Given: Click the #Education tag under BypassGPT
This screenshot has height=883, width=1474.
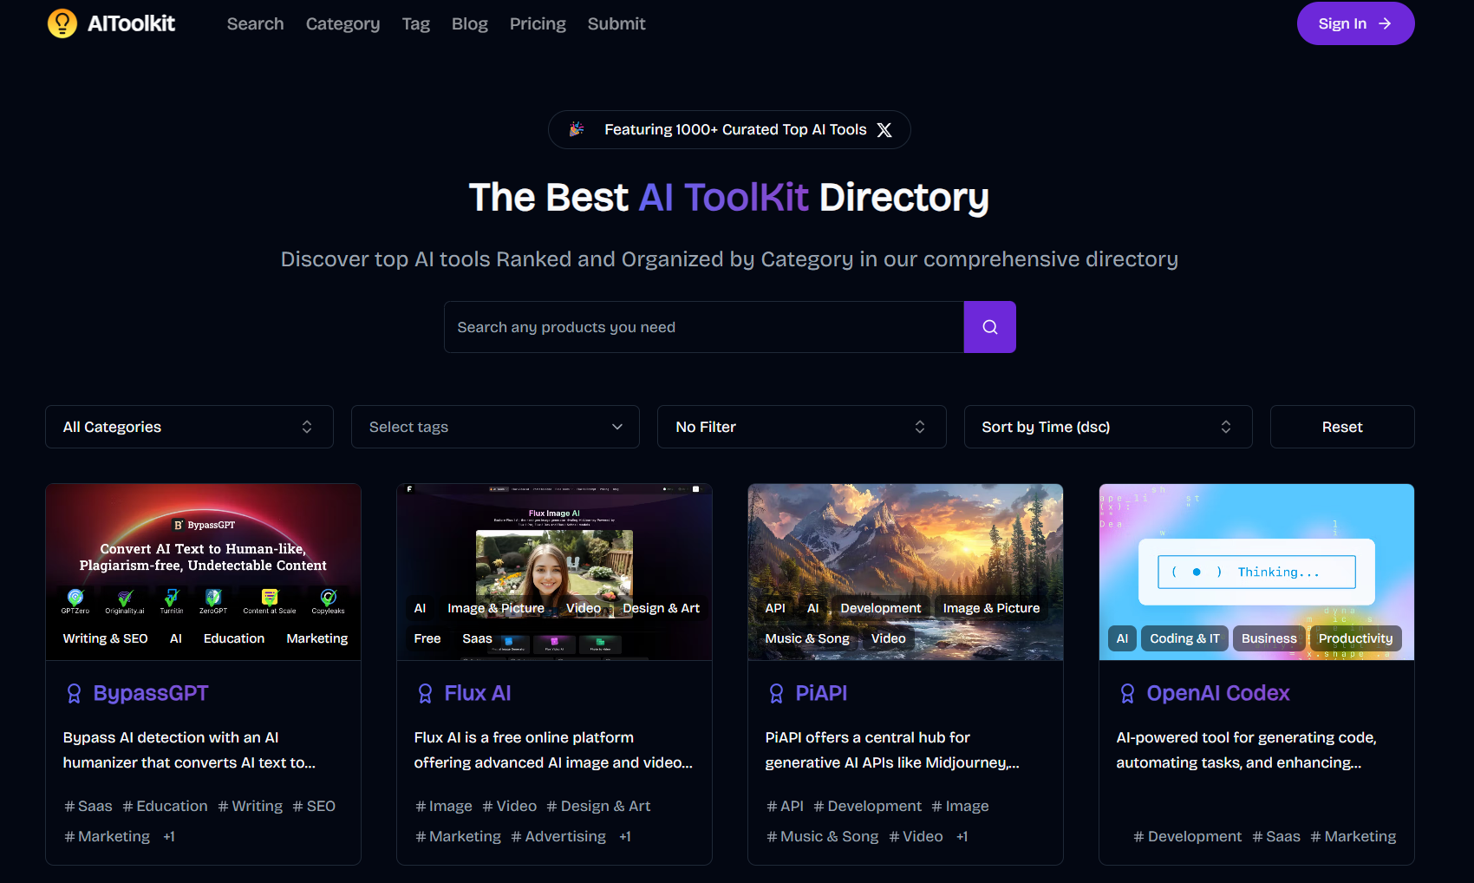Looking at the screenshot, I should pyautogui.click(x=165, y=807).
